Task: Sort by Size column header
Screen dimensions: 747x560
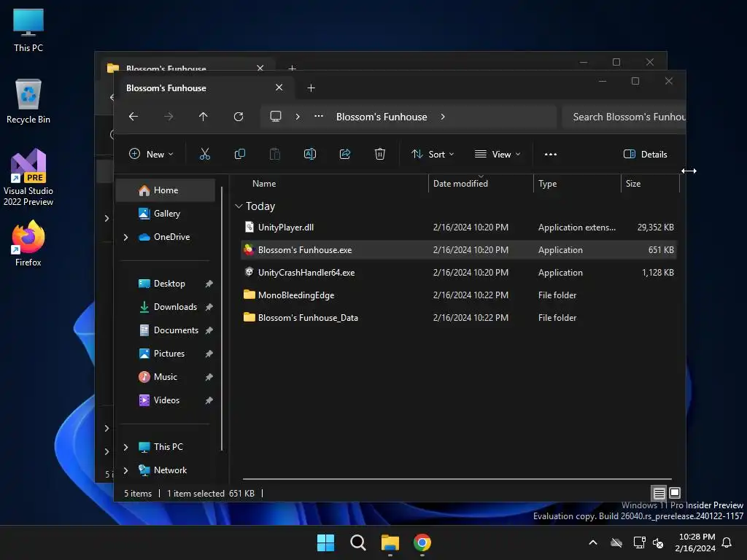Action: pyautogui.click(x=650, y=183)
